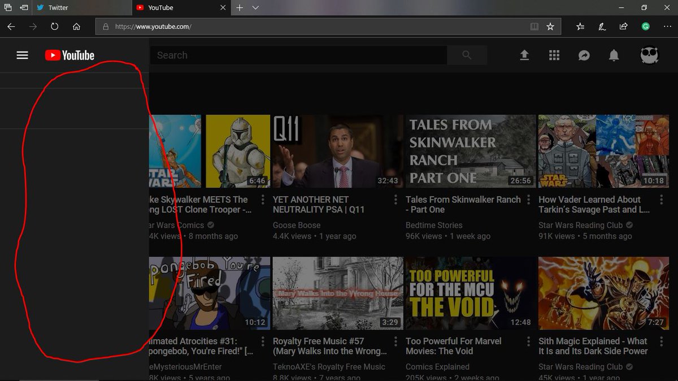Screen dimensions: 678x381
Task: Go back in the browser
Action: [11, 27]
